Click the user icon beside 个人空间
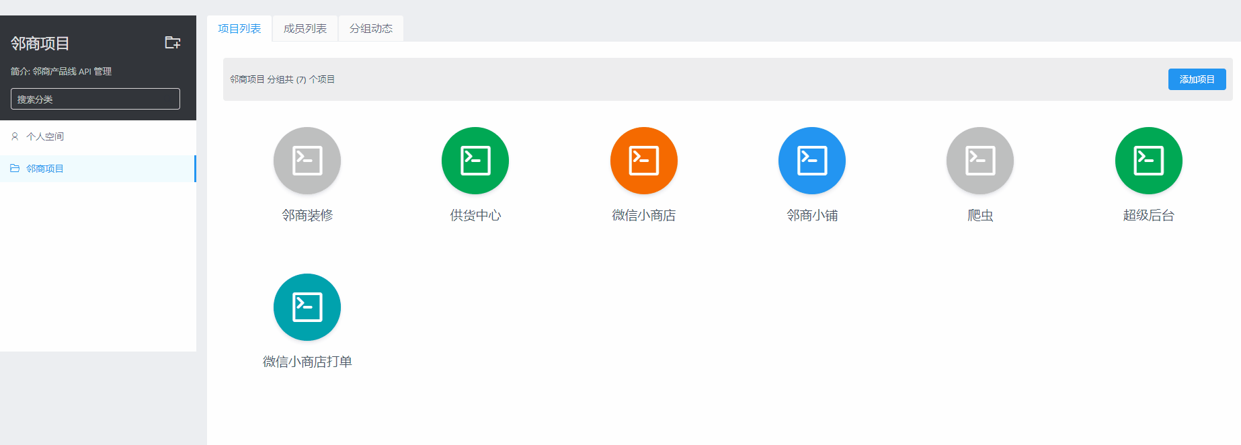 [15, 136]
